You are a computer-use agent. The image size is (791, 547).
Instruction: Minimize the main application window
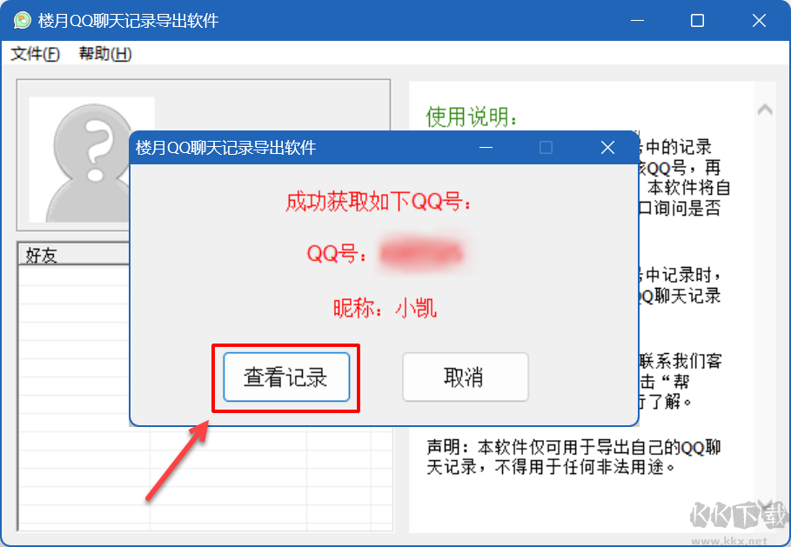pyautogui.click(x=638, y=21)
